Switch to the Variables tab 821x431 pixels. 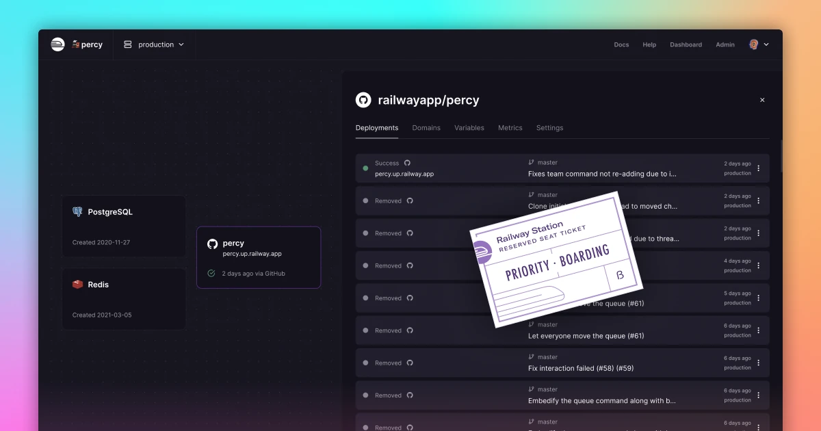[469, 128]
